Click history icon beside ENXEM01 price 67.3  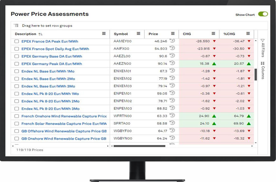click(172, 71)
